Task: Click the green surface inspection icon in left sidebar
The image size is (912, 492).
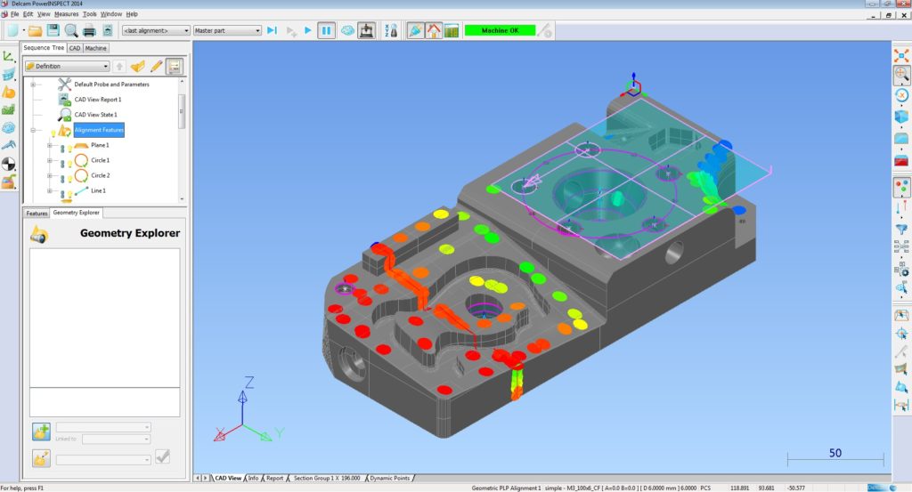Action: coord(8,109)
